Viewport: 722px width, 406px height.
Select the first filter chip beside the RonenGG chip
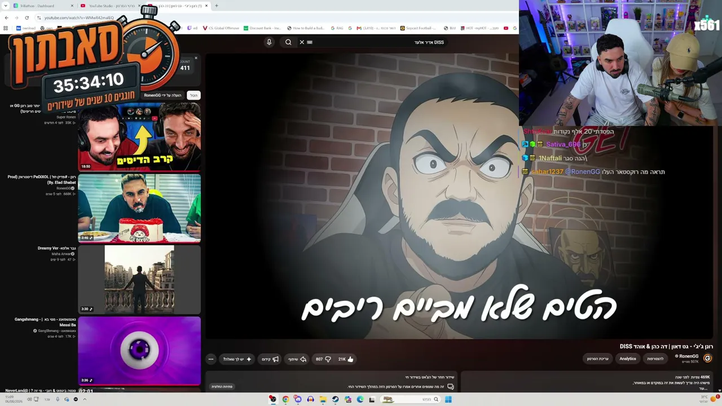pos(193,95)
